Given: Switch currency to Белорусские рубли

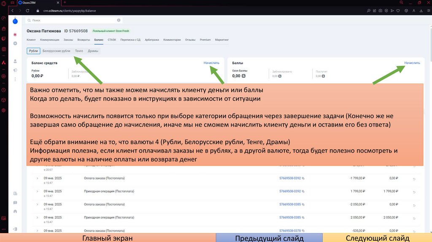Looking at the screenshot, I should point(57,51).
